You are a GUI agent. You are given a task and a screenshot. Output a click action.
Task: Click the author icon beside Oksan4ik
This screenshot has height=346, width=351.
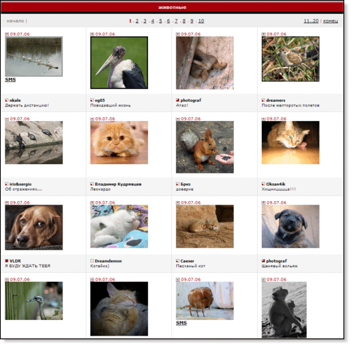click(263, 184)
